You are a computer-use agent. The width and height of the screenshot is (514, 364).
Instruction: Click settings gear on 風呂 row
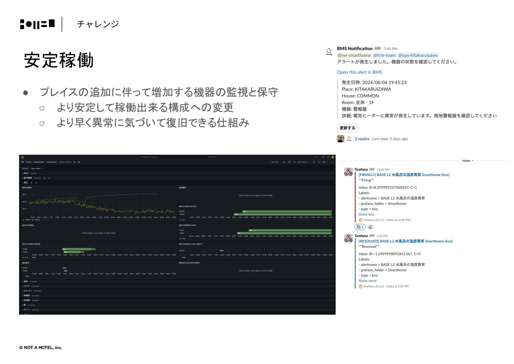point(31,183)
